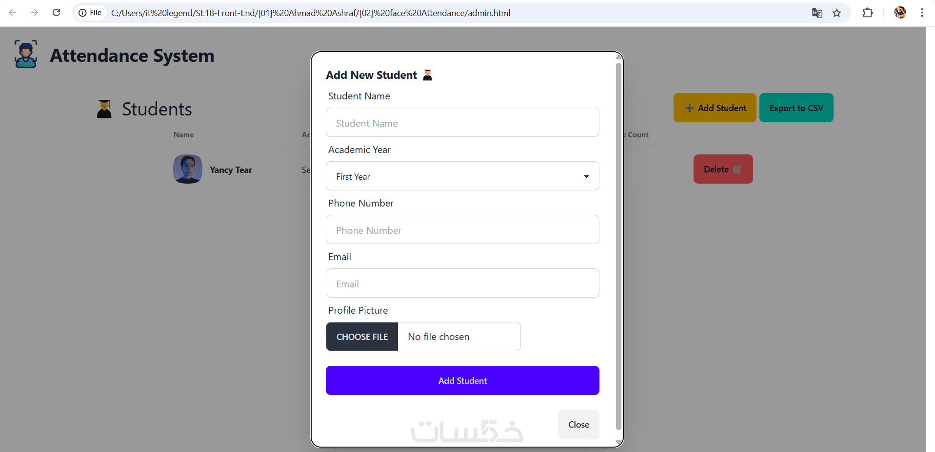Click the Export to CSV button
Viewport: 935px width, 452px height.
[x=796, y=108]
